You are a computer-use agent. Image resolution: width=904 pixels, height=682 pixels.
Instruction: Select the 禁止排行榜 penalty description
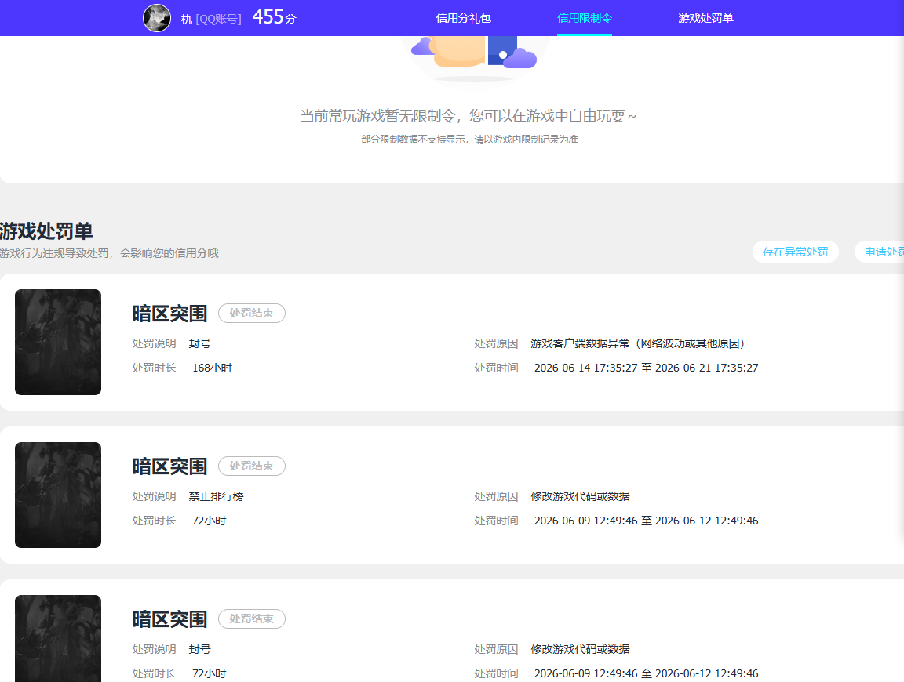coord(217,496)
